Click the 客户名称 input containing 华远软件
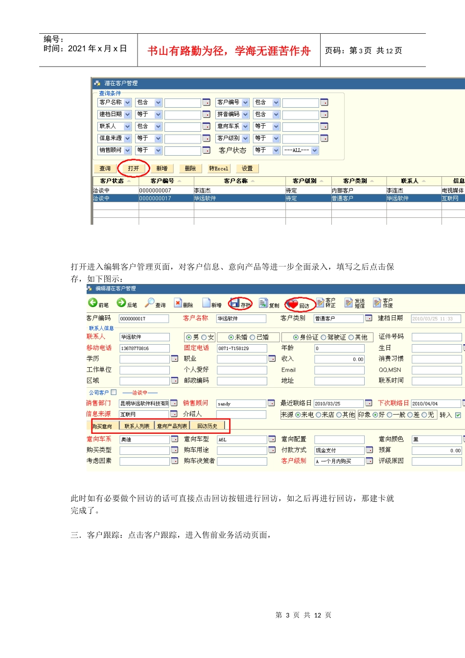Screen dimensions: 465x658 coord(241,319)
